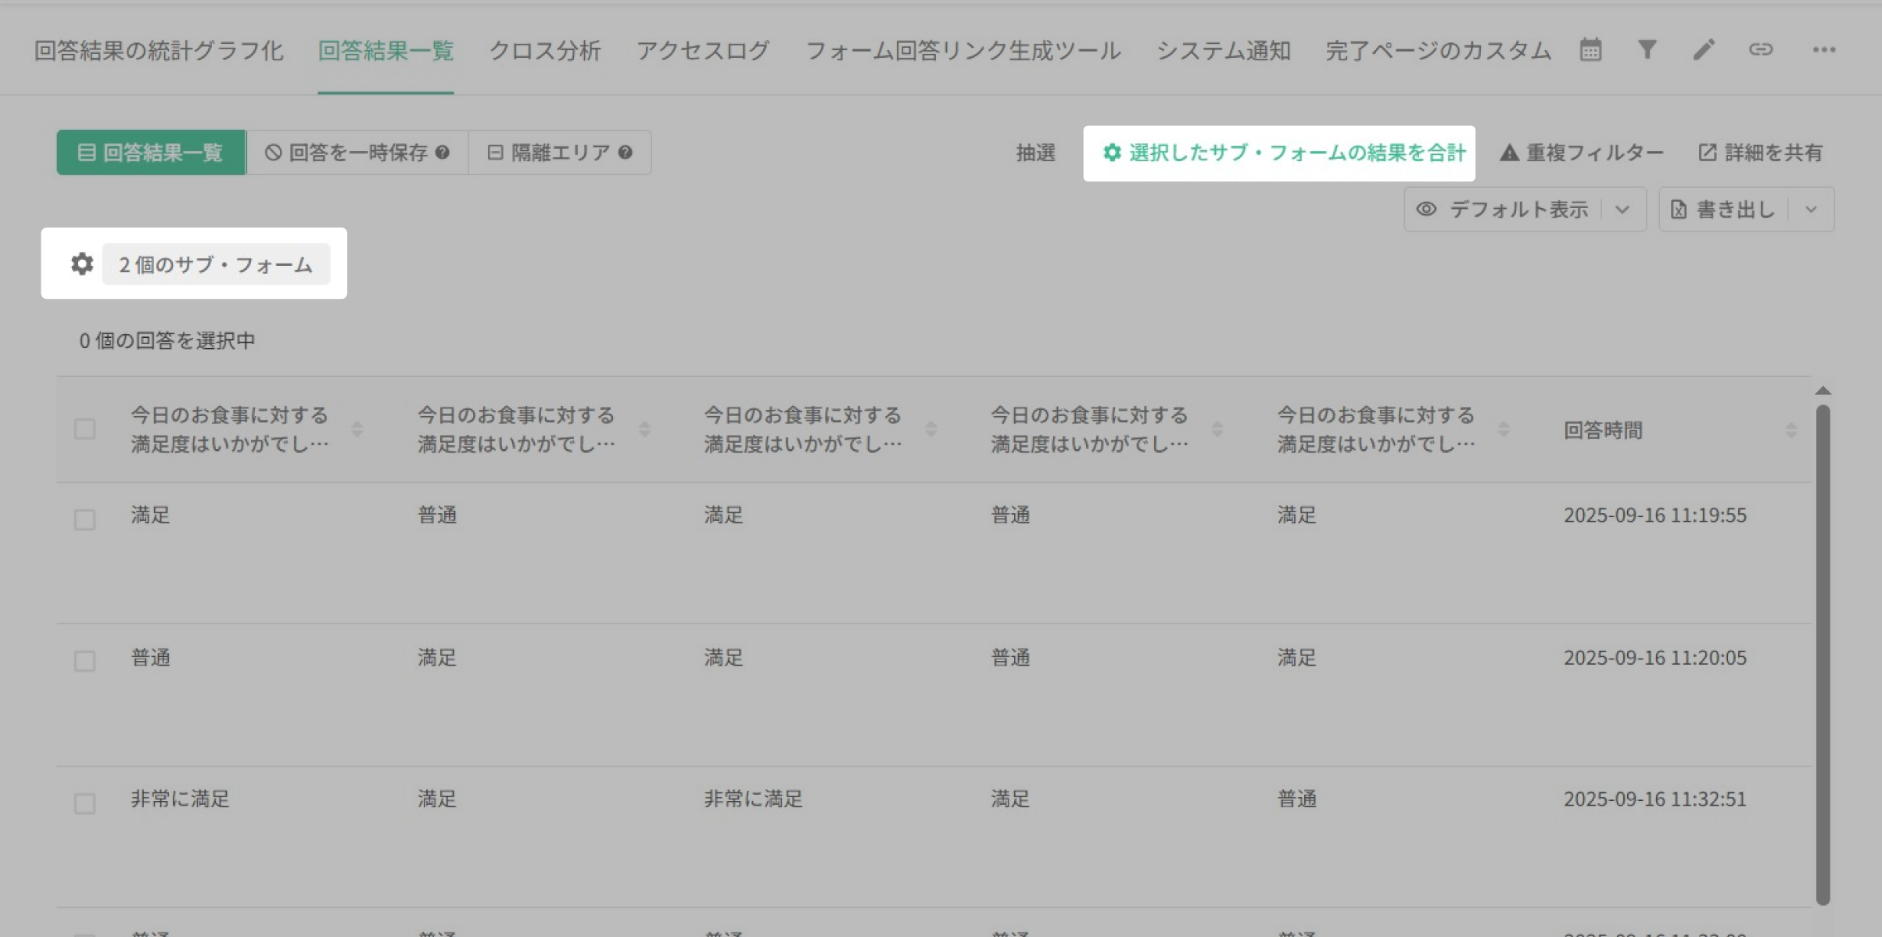
Task: Click 選択したサブ・フォームの結果を合計
Action: pyautogui.click(x=1283, y=153)
